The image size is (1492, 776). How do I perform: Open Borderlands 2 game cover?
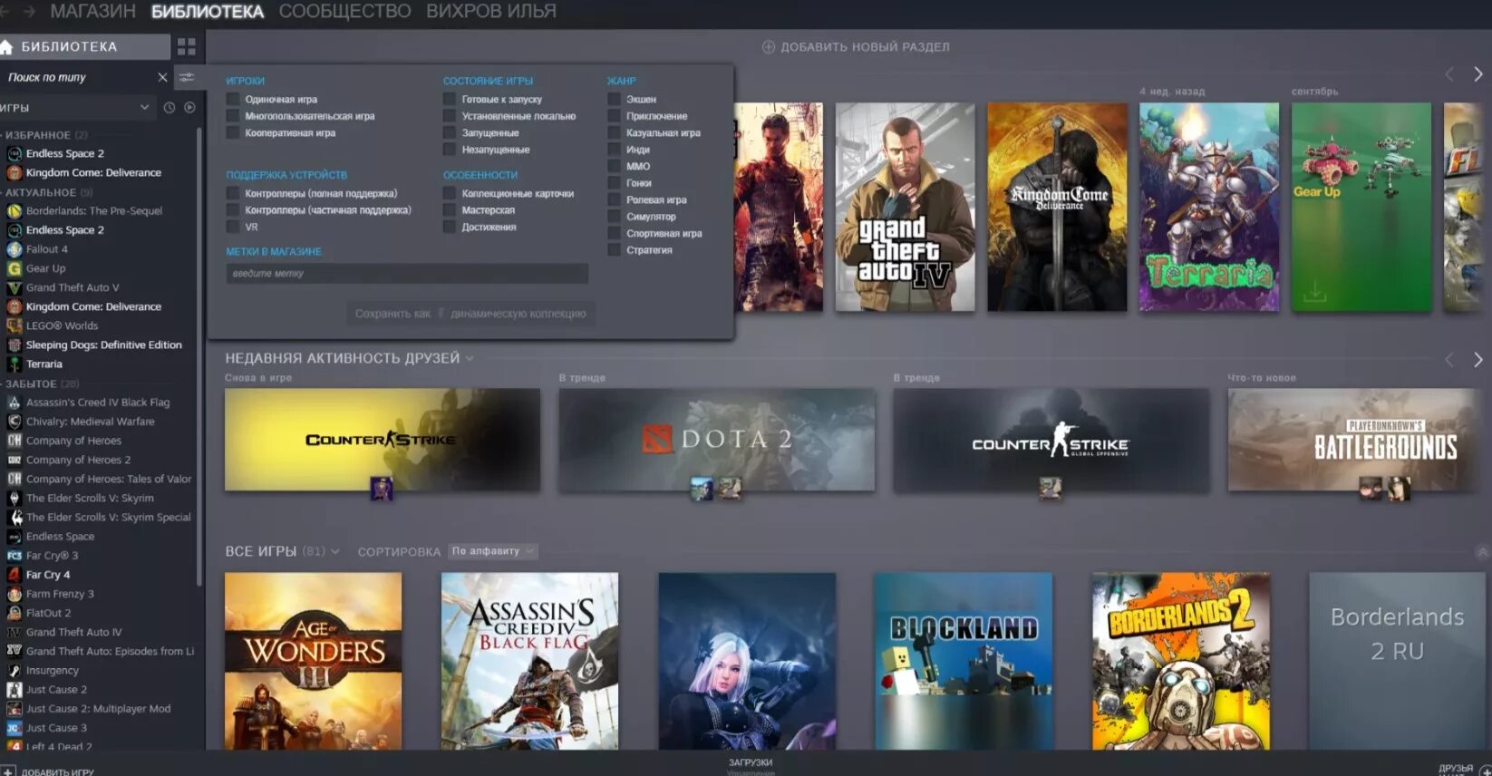(1181, 661)
